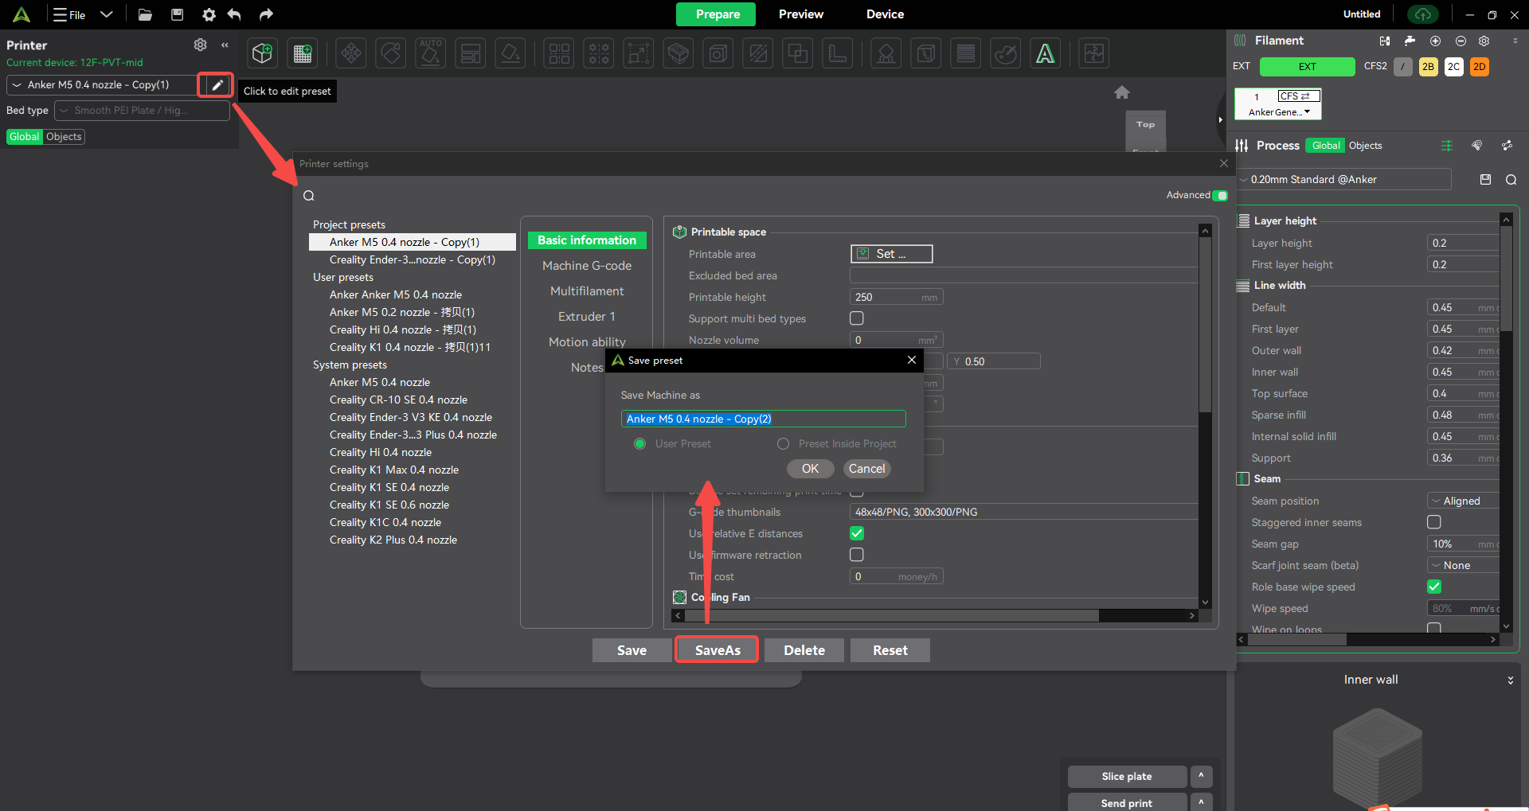Uncheck Use relative E distances
1529x811 pixels.
857,533
